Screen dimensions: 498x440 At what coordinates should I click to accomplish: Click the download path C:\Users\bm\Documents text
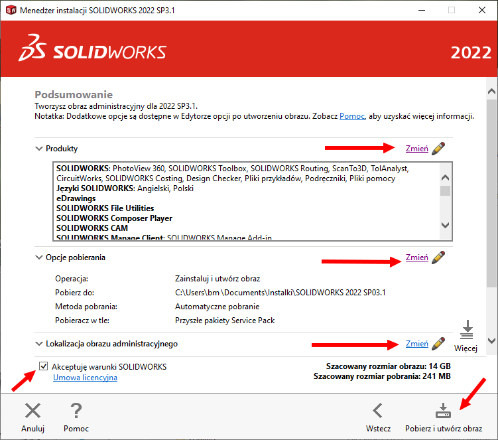tap(280, 293)
